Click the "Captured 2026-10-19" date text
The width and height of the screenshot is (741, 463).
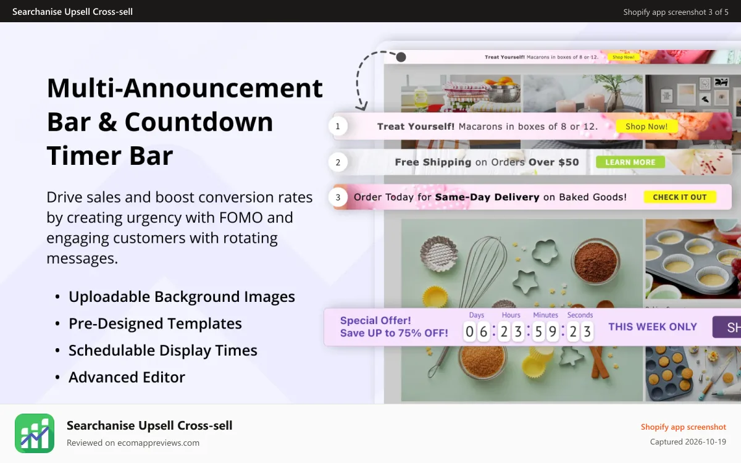(x=688, y=442)
